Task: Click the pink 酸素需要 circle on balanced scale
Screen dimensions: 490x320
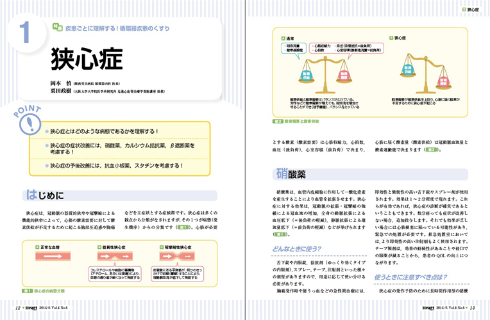Action: tap(344, 76)
